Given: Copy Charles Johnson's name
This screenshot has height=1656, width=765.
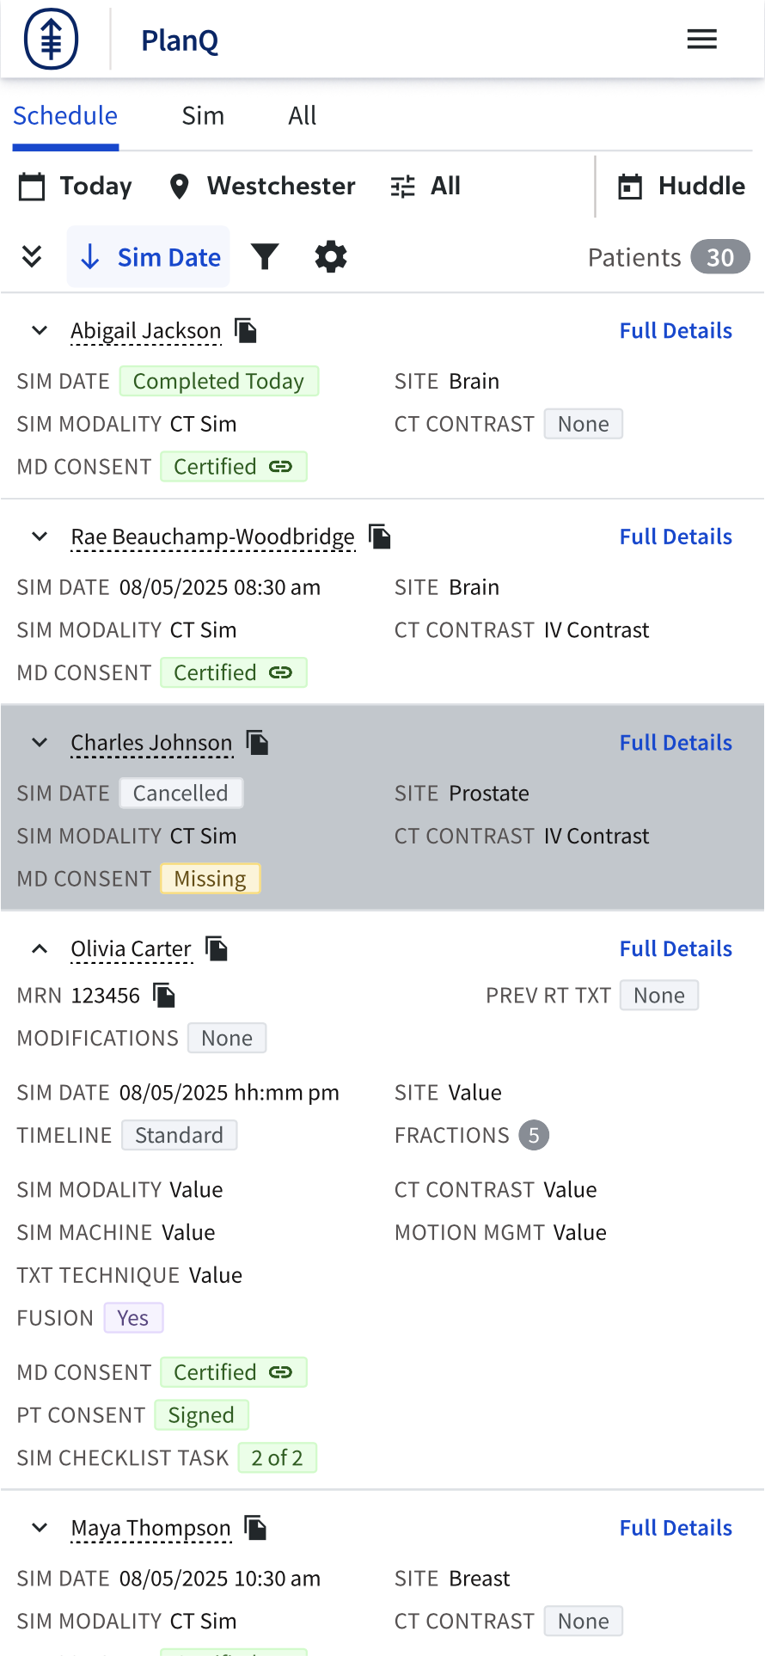Looking at the screenshot, I should click(258, 743).
